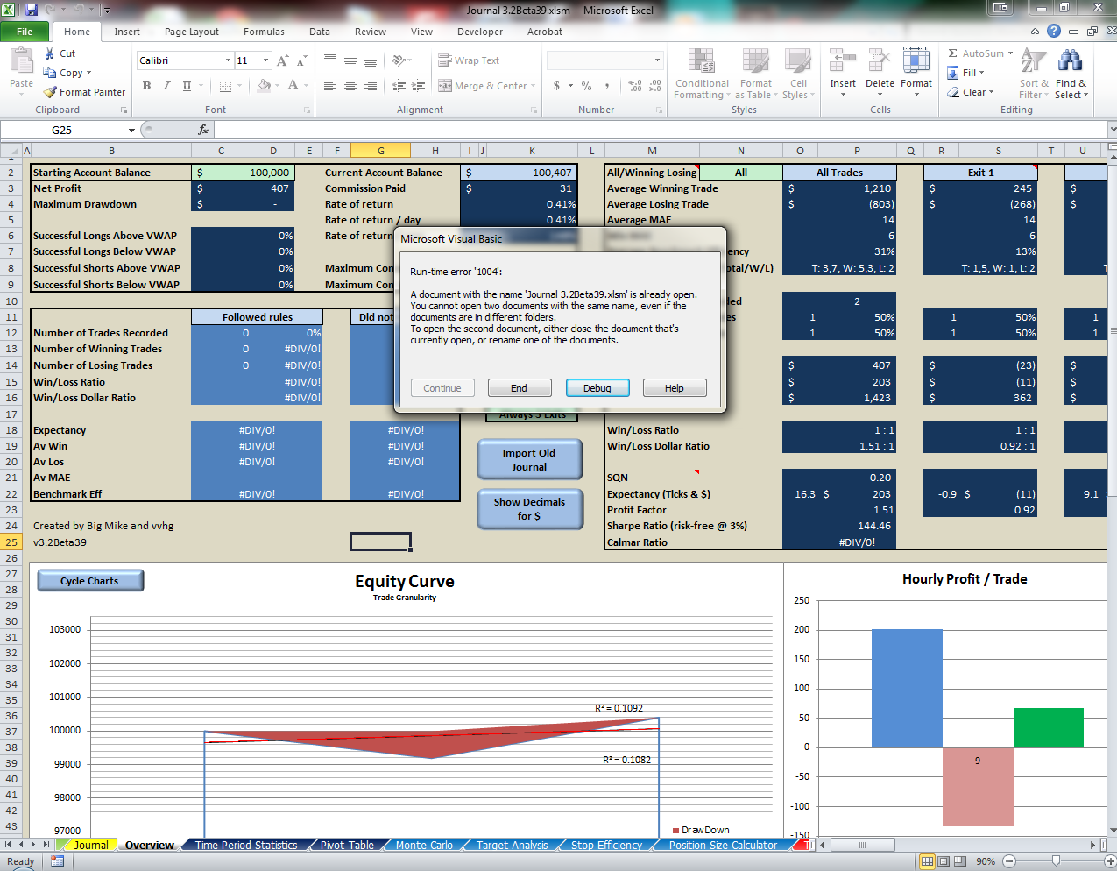Click Debug in the Visual Basic dialog
The height and width of the screenshot is (871, 1117).
pos(597,388)
